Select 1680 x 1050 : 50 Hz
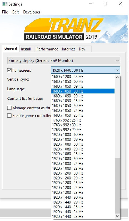 click(x=83, y=106)
